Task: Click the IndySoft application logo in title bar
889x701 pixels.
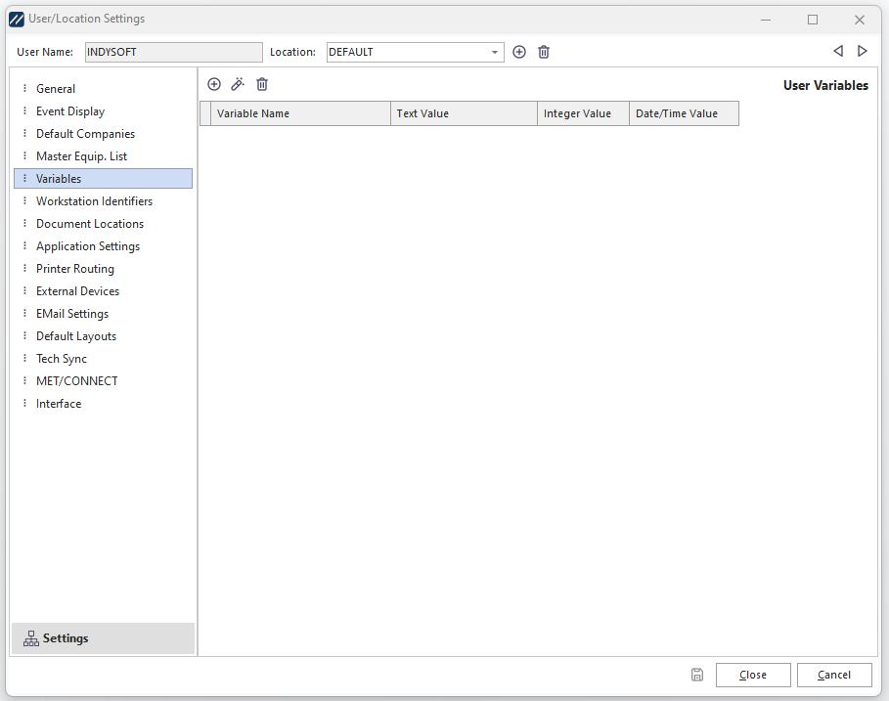Action: coord(17,20)
